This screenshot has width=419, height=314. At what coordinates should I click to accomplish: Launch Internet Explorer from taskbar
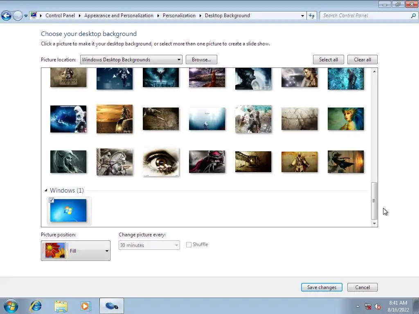[36, 306]
